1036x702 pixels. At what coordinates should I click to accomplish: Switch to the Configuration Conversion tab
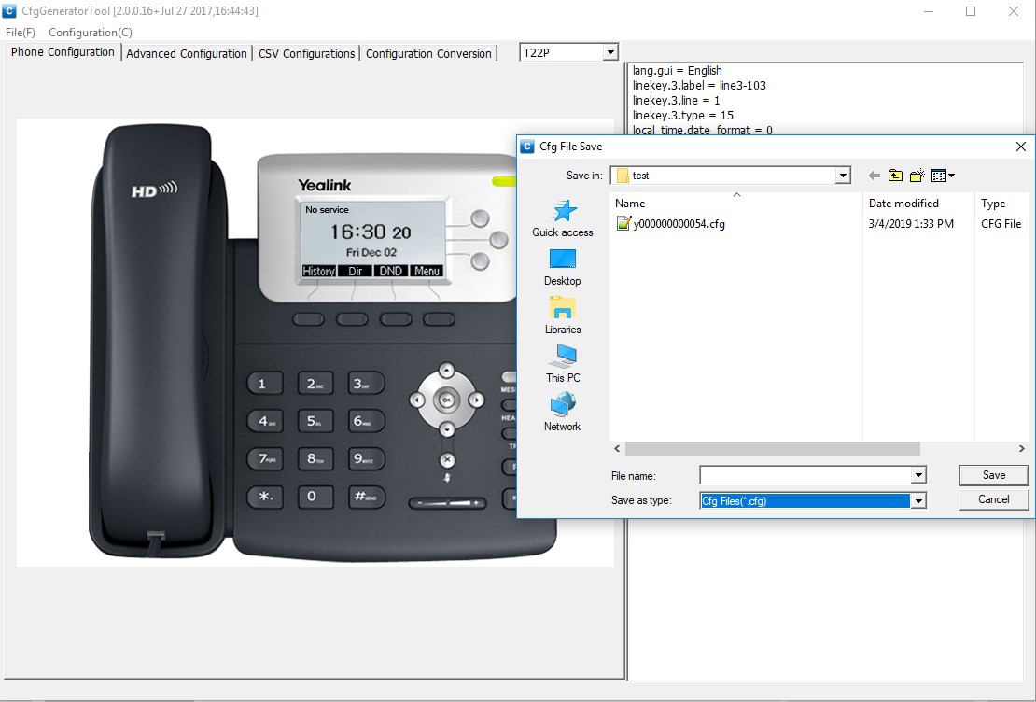tap(428, 53)
